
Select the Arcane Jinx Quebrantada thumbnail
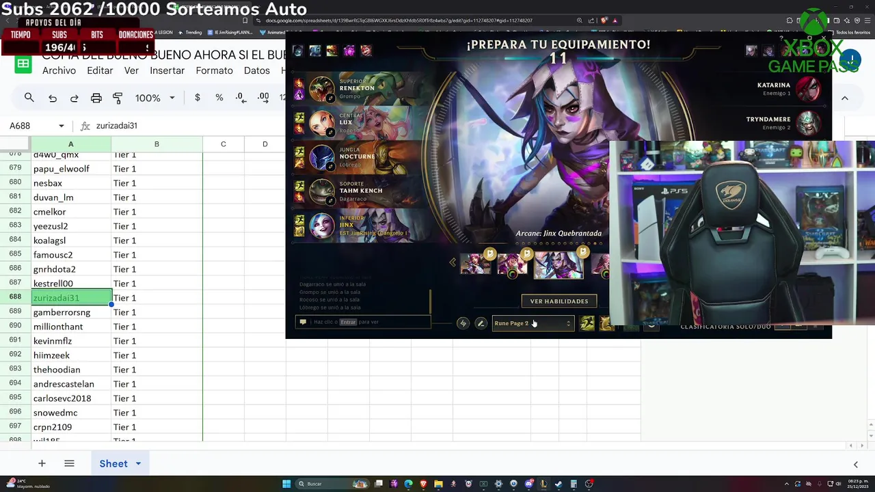point(558,264)
